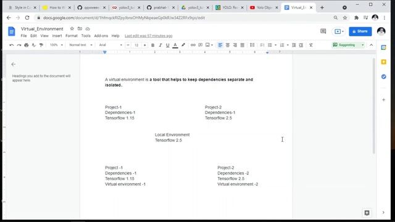
Task: Open Normal text style dropdown
Action: 81,45
